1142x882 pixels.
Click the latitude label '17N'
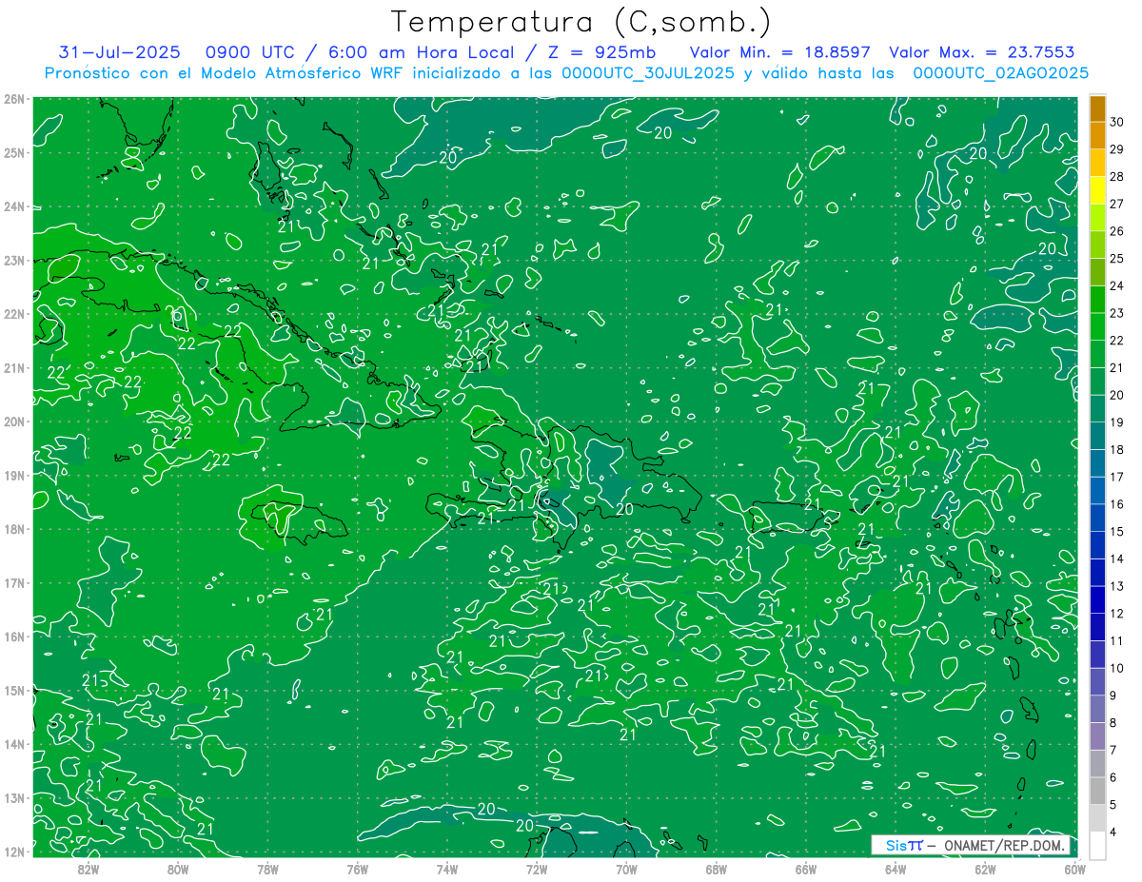[x=14, y=582]
